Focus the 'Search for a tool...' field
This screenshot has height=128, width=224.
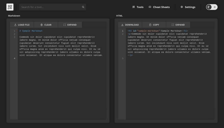(x=53, y=7)
